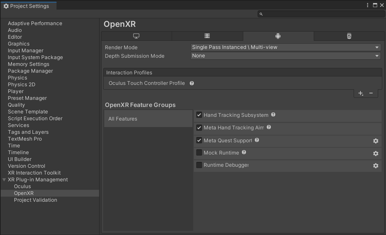Remove interaction profile with minus button
This screenshot has height=235, width=386.
point(371,93)
